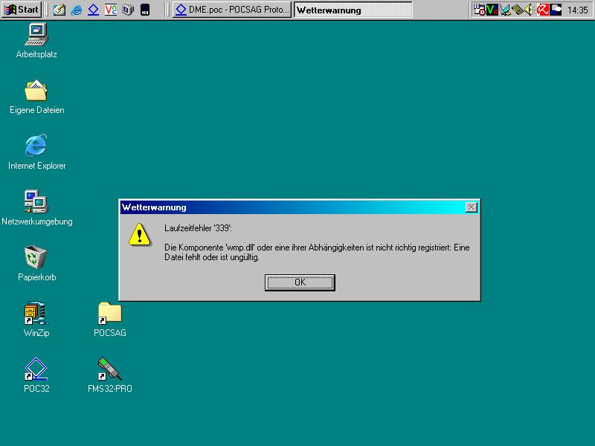This screenshot has width=595, height=446.
Task: Click the speaker volume tray icon
Action: point(529,10)
